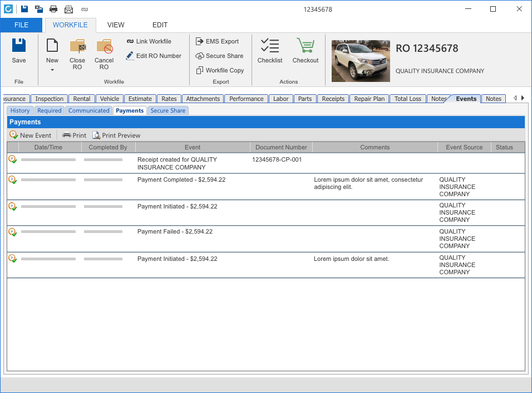This screenshot has height=393, width=532.
Task: Click the New Event button
Action: (x=31, y=135)
